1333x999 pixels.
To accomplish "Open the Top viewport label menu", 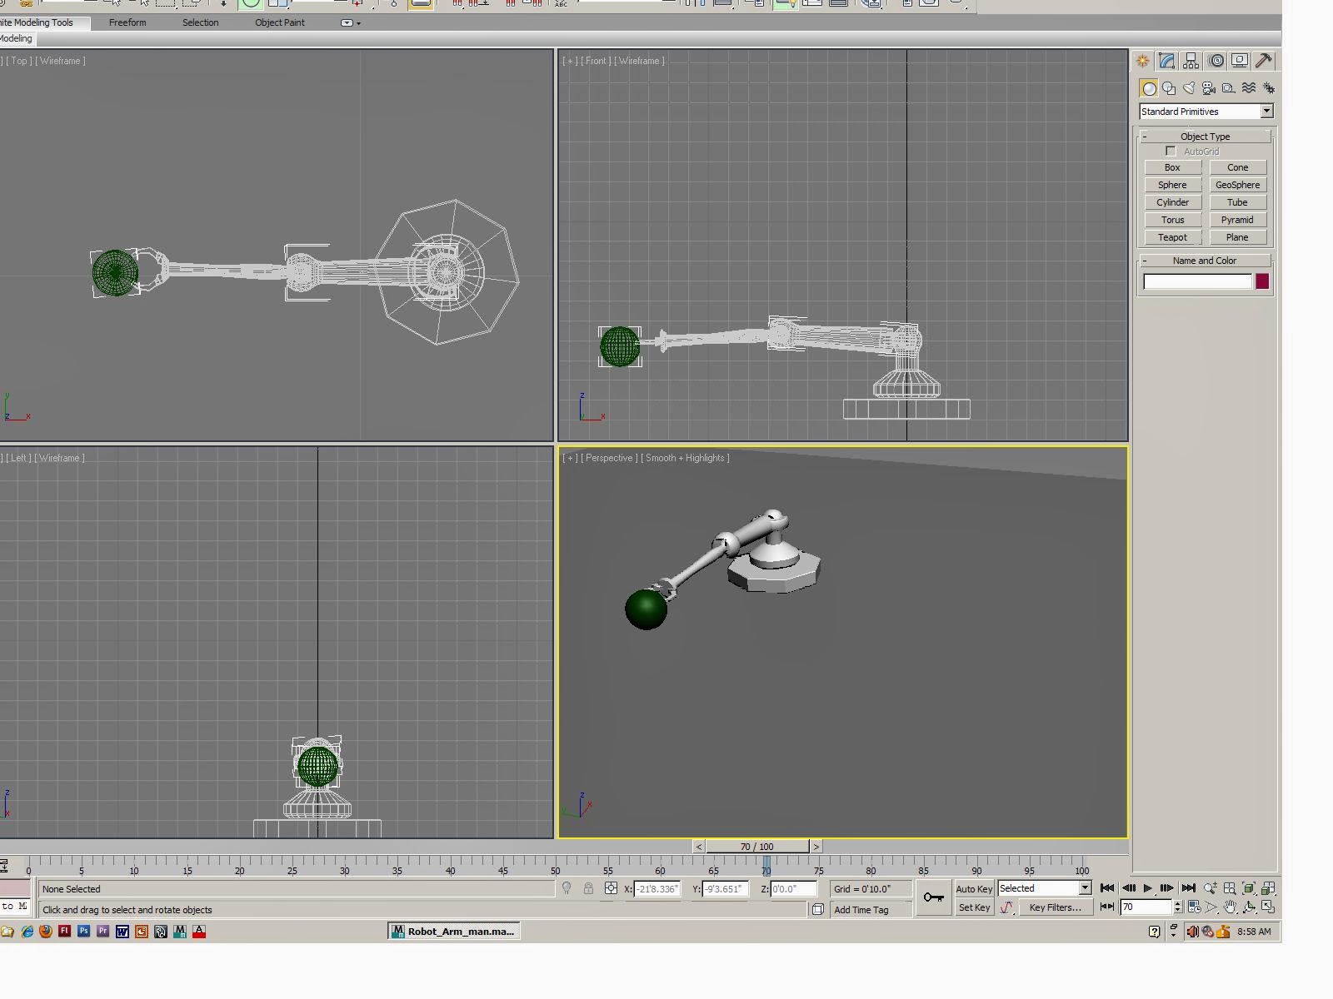I will (x=19, y=61).
